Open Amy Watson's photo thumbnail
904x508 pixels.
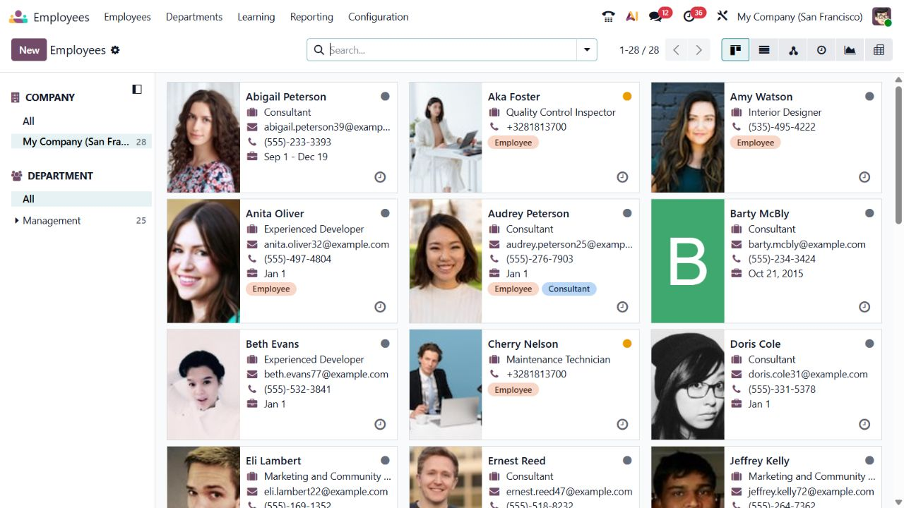688,138
